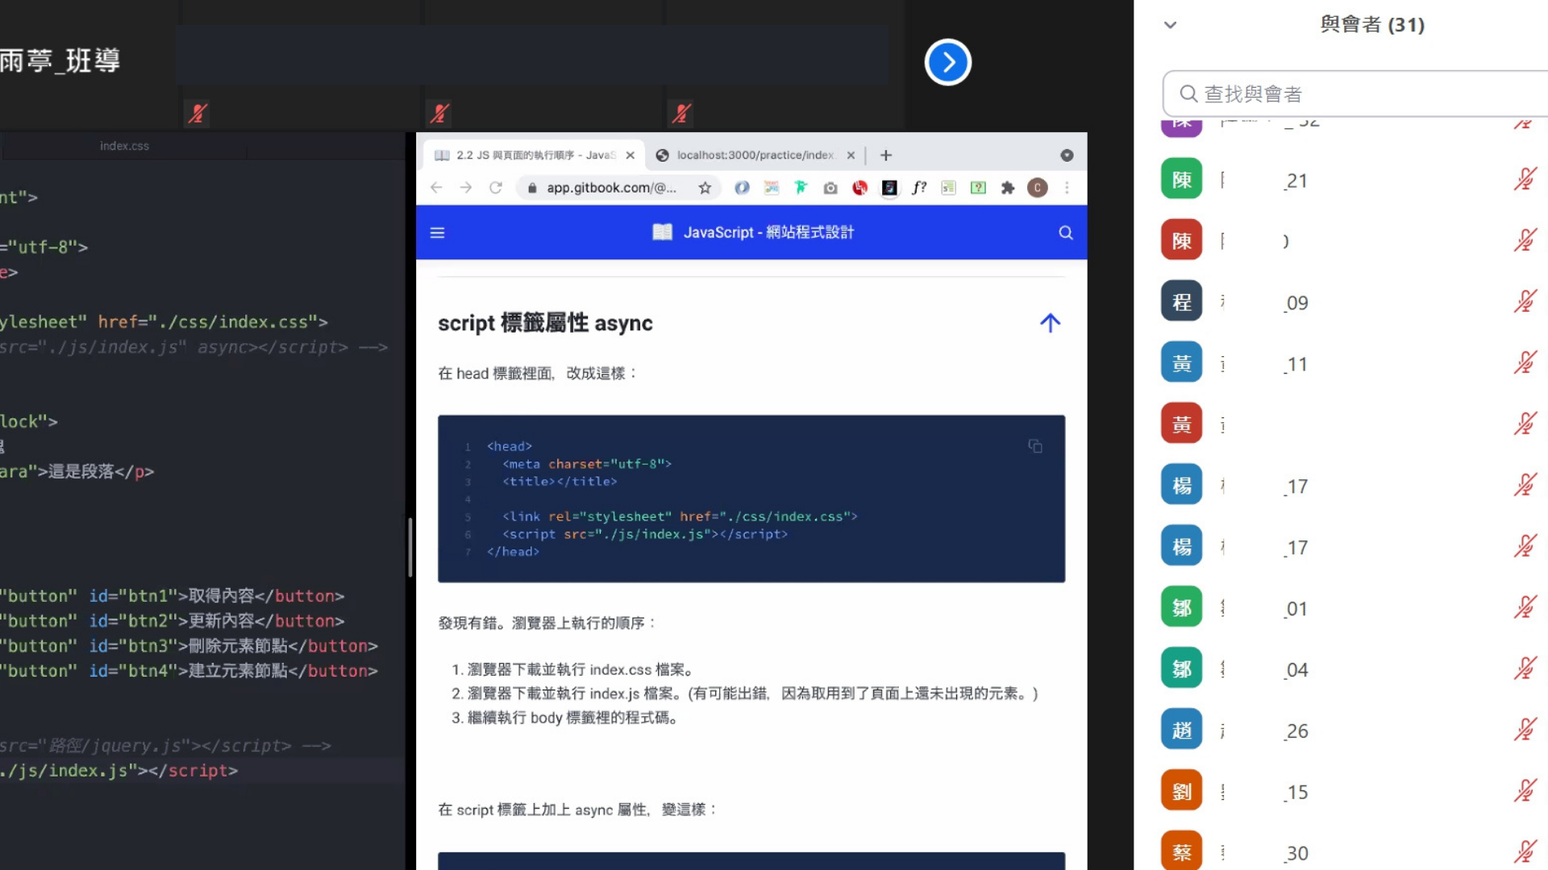
Task: Click the 與會者 (31) panel title
Action: click(x=1372, y=25)
